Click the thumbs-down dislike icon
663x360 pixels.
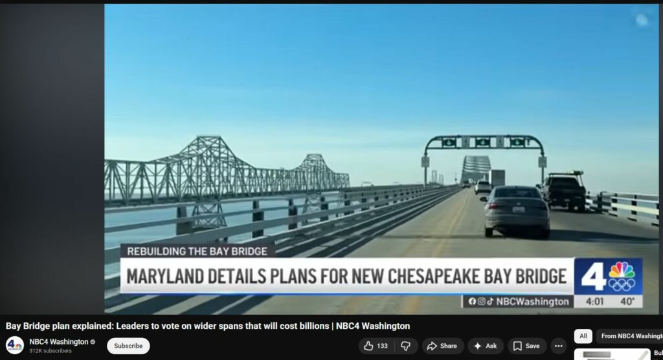(x=405, y=346)
